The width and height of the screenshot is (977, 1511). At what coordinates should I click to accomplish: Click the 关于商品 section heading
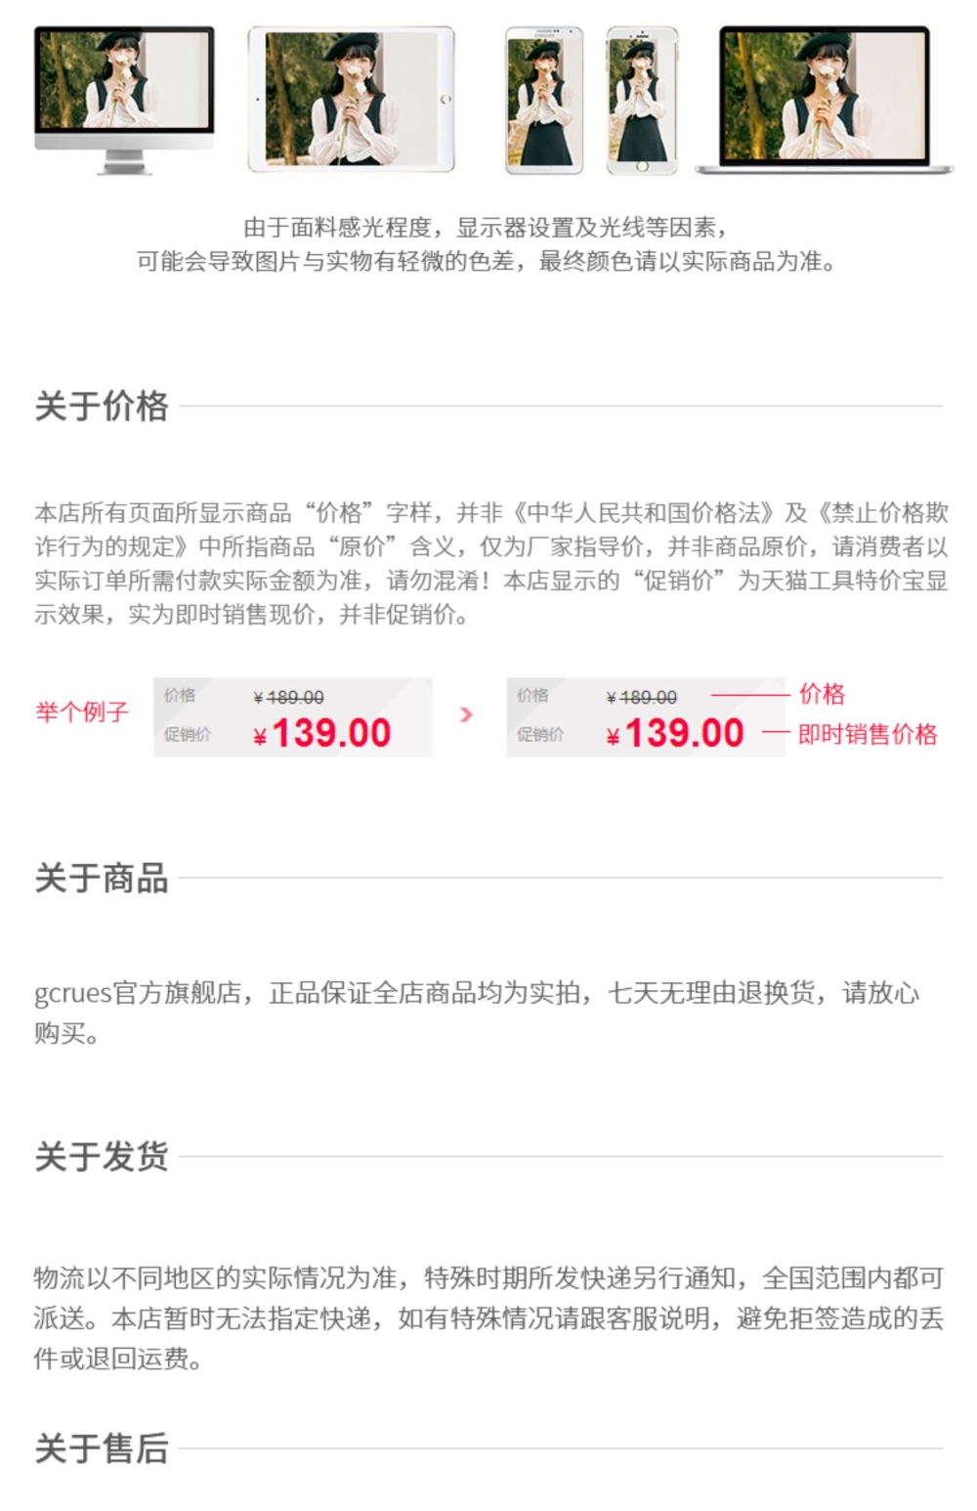click(102, 878)
